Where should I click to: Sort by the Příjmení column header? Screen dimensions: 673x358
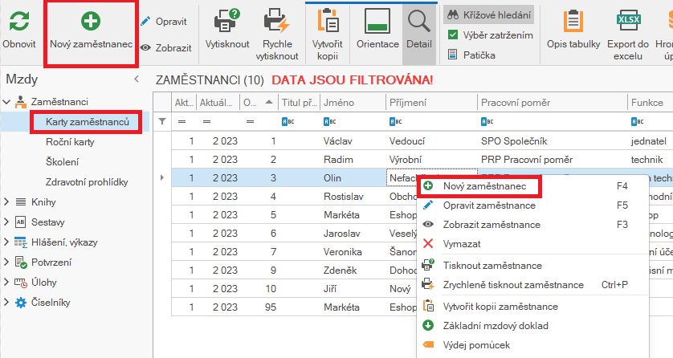431,103
